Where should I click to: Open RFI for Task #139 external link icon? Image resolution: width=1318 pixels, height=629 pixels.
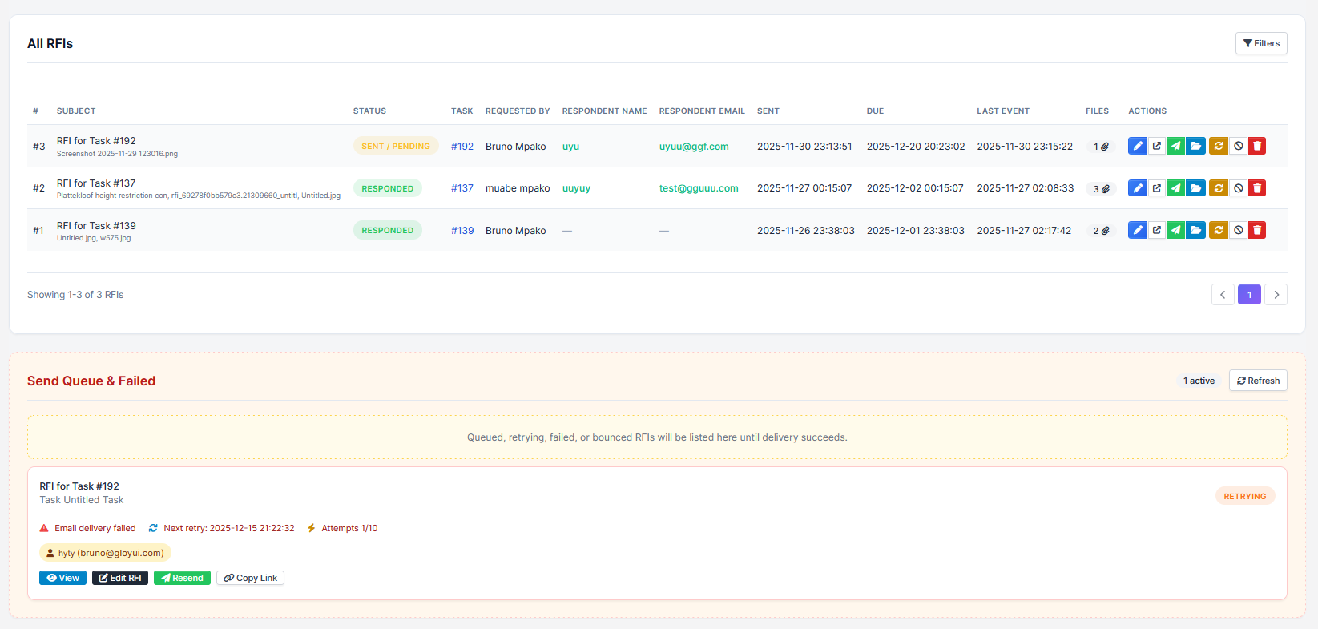click(1156, 230)
